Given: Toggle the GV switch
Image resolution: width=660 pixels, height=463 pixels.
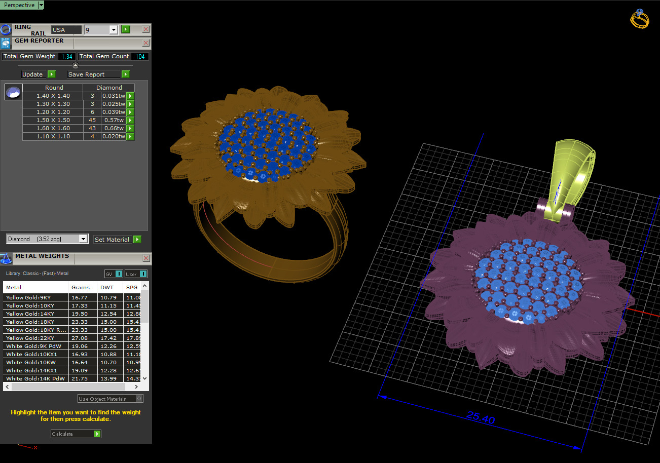Looking at the screenshot, I should pyautogui.click(x=114, y=274).
